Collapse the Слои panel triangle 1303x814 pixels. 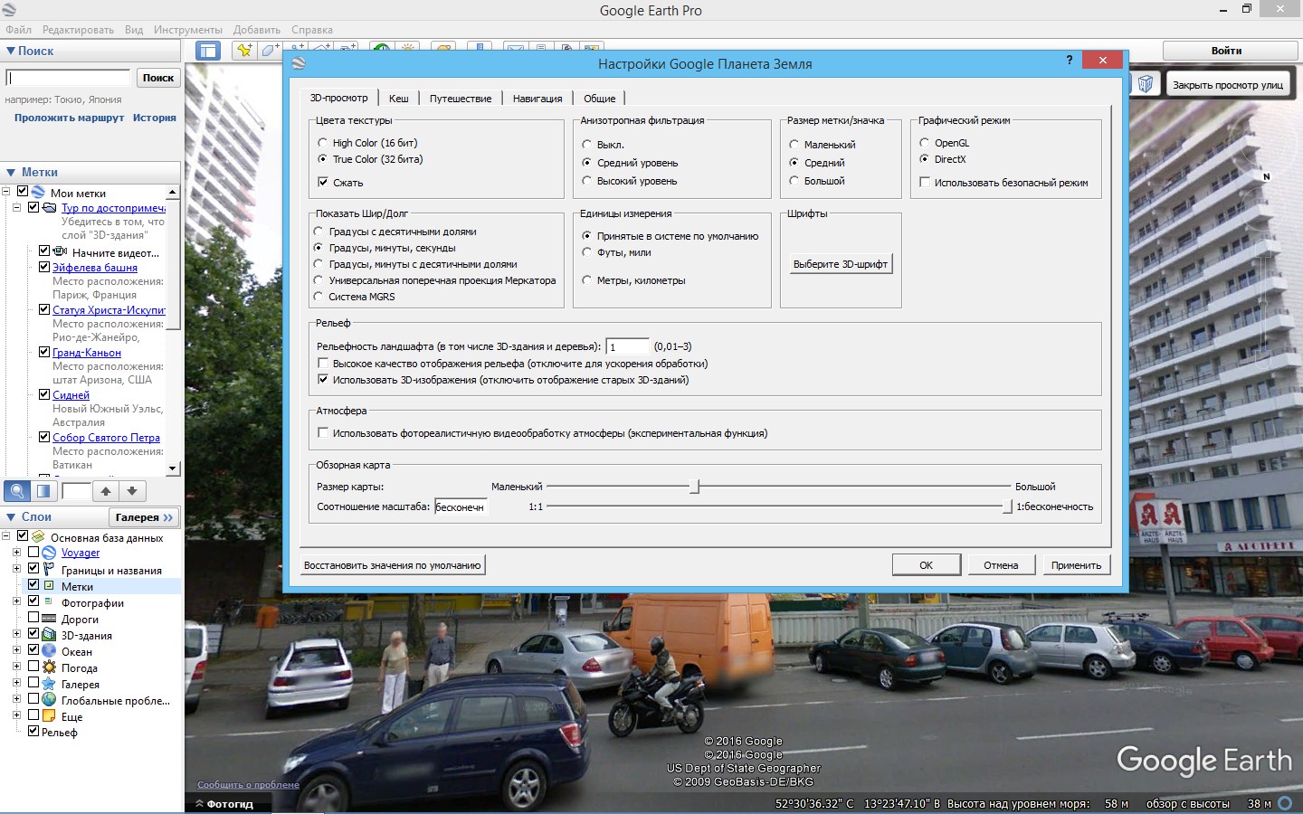11,517
